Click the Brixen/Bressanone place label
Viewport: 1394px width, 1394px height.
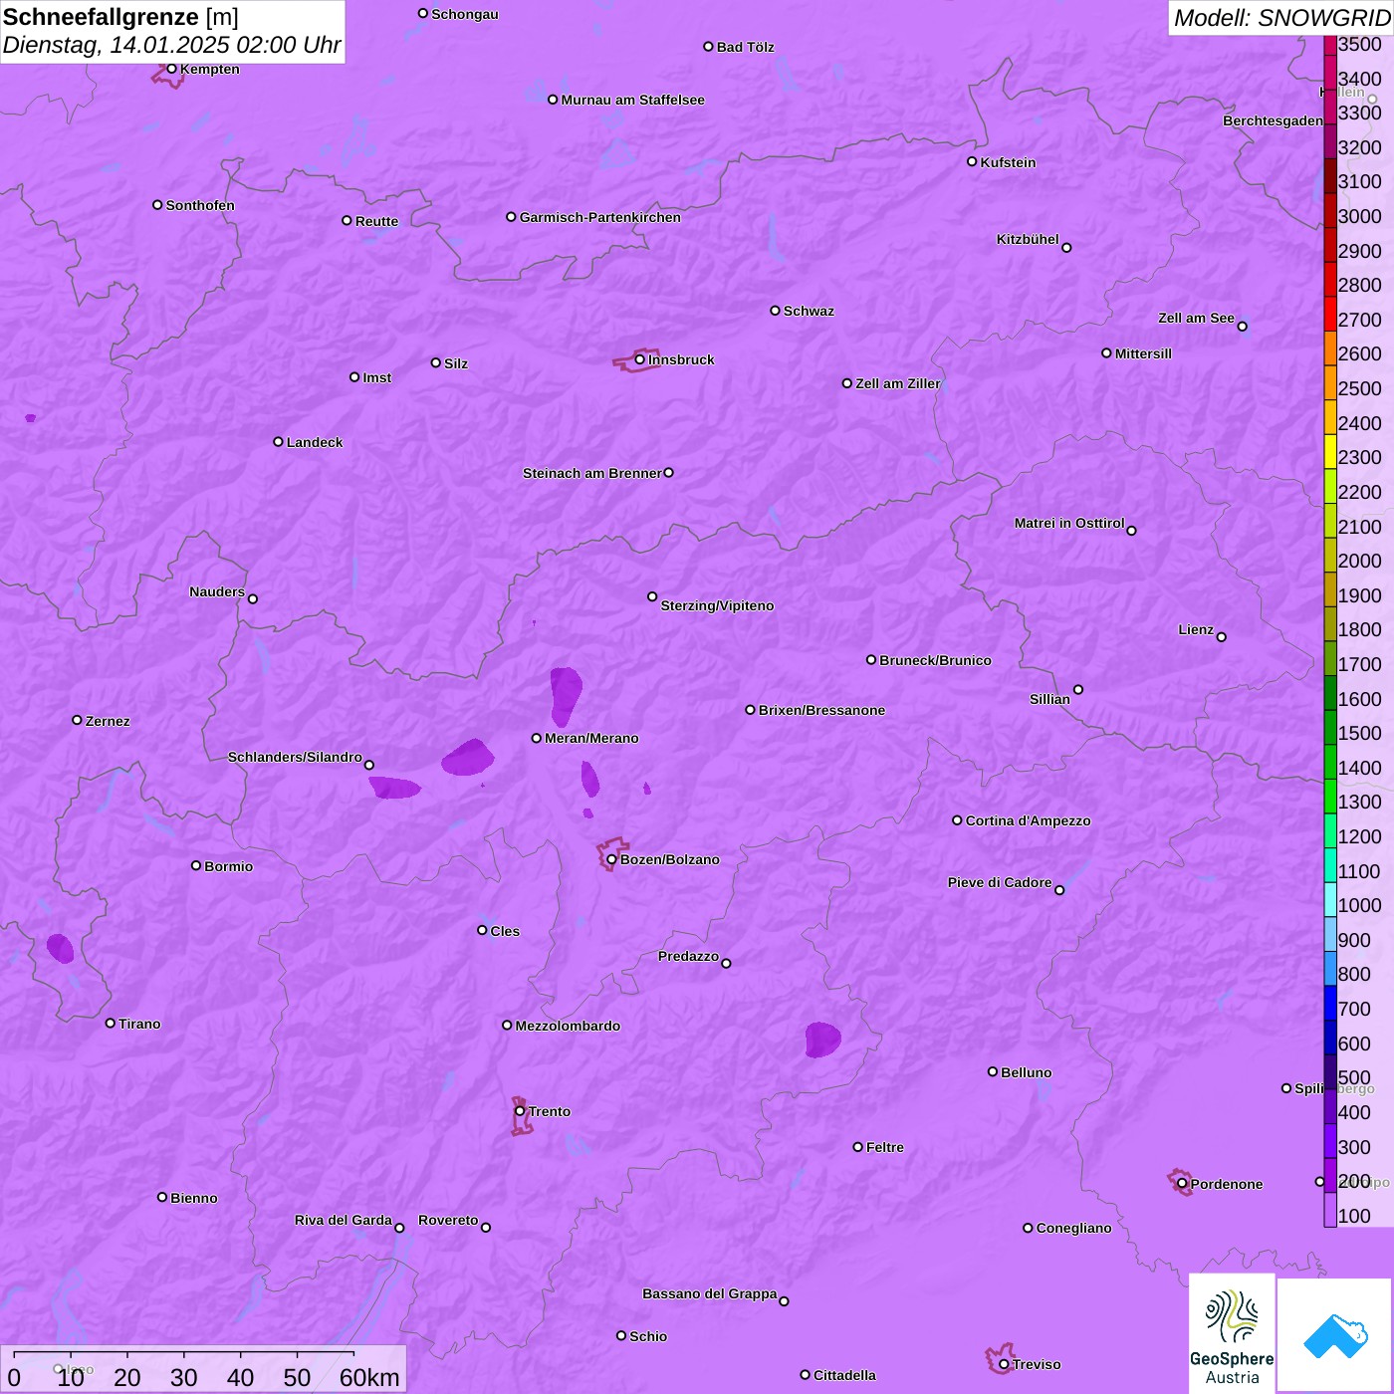tap(821, 710)
